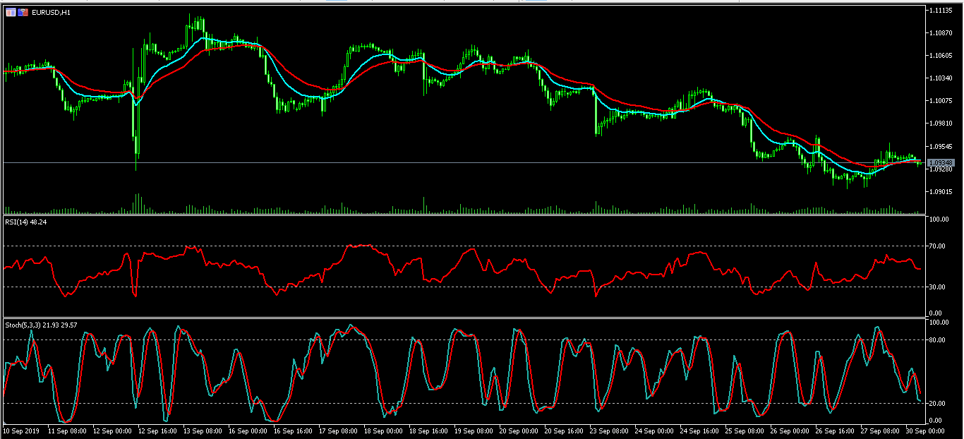Viewport: 964px width, 439px height.
Task: Click price scale value 1.10870
Action: click(941, 33)
